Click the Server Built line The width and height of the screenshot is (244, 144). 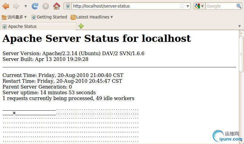pos(45,59)
